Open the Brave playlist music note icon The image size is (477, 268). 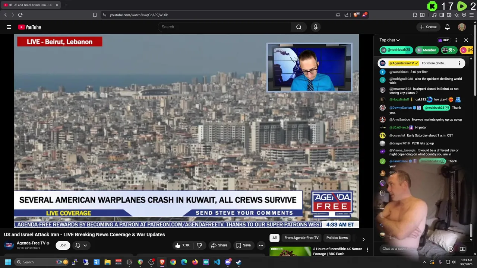pos(435,15)
